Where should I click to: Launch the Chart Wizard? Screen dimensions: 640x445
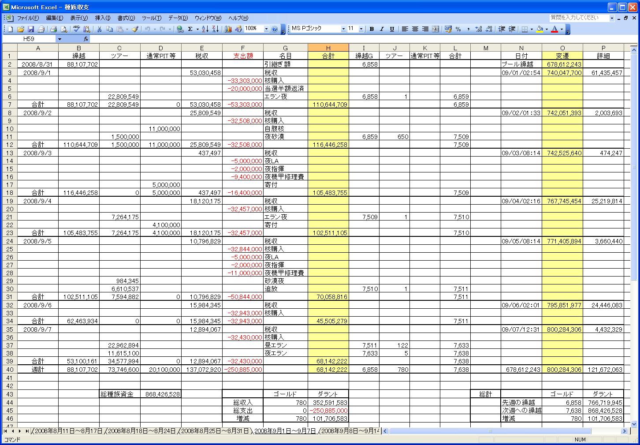[x=228, y=29]
